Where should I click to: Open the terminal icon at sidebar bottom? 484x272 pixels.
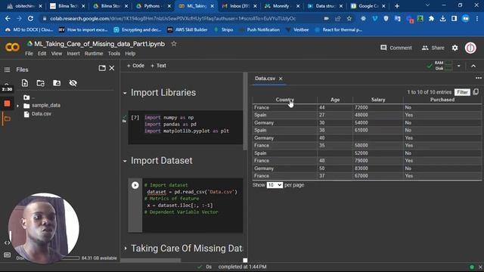pos(7,255)
